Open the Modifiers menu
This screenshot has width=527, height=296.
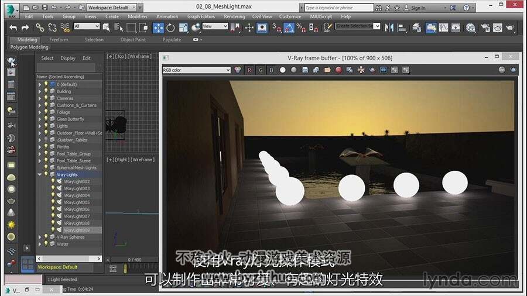[138, 16]
